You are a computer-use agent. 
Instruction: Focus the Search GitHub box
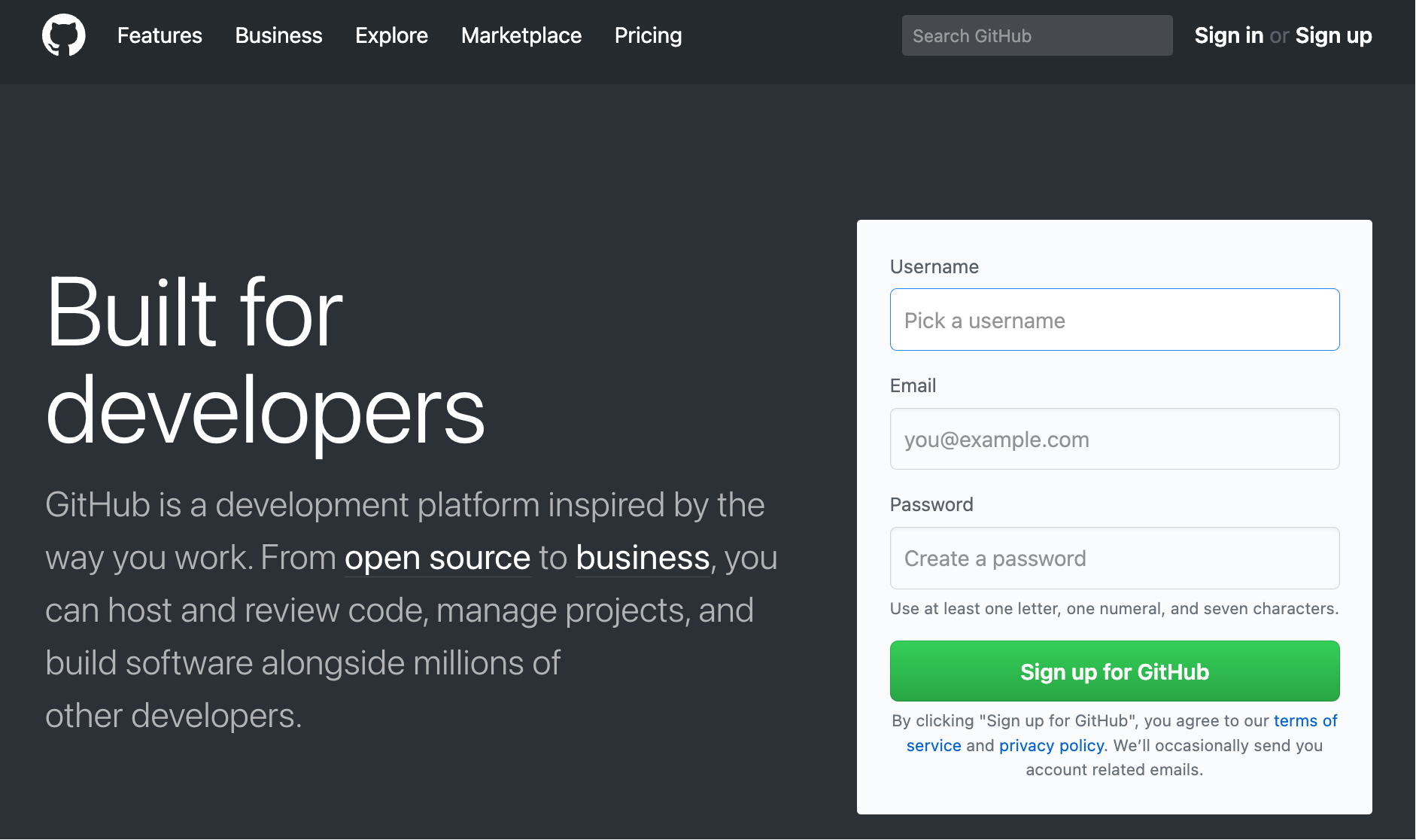tap(1036, 35)
